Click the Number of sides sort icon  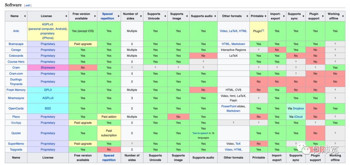click(x=141, y=16)
